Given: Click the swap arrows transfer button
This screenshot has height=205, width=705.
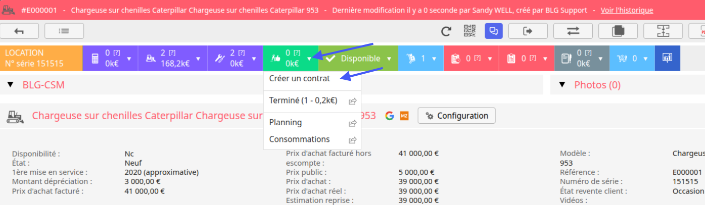Looking at the screenshot, I should 573,31.
